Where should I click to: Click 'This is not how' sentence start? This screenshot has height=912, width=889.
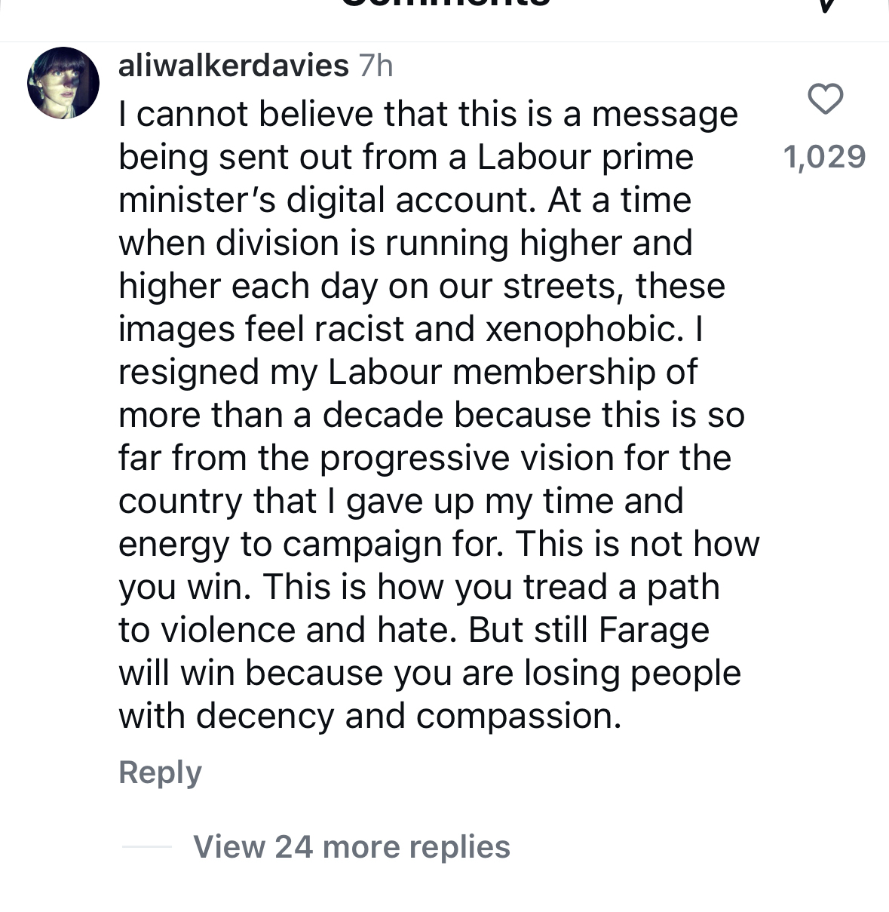click(x=637, y=545)
